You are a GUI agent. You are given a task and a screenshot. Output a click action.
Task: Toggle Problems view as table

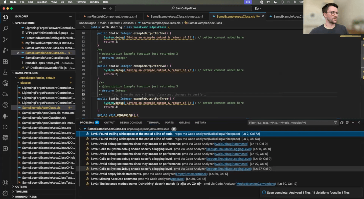click(342, 123)
